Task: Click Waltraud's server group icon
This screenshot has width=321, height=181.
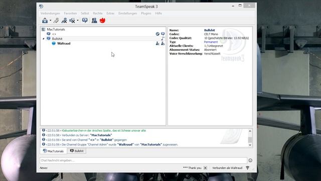Action: (x=163, y=43)
